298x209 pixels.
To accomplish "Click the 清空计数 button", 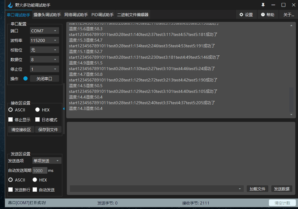I will 282,203.
